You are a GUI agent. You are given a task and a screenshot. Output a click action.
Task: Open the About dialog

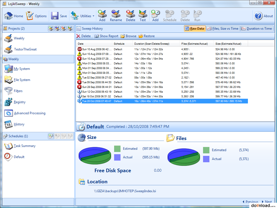pyautogui.click(x=264, y=16)
